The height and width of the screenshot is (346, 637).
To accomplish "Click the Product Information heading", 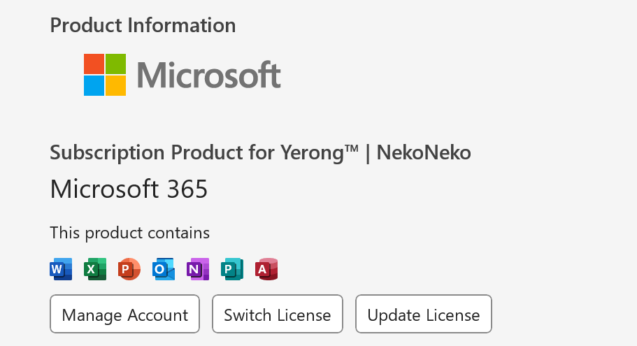I will [x=143, y=25].
